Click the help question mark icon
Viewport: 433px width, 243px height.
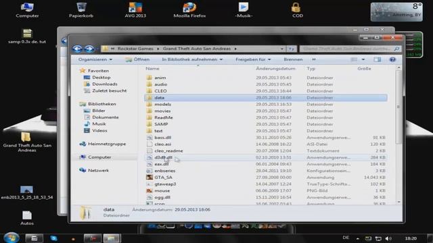[392, 59]
